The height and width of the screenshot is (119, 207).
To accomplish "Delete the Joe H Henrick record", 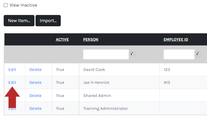I will click(36, 82).
